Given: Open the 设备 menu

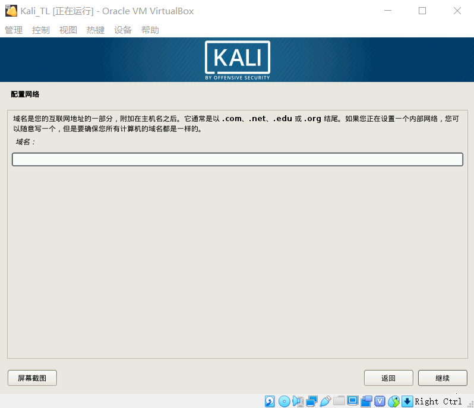Looking at the screenshot, I should [x=123, y=30].
